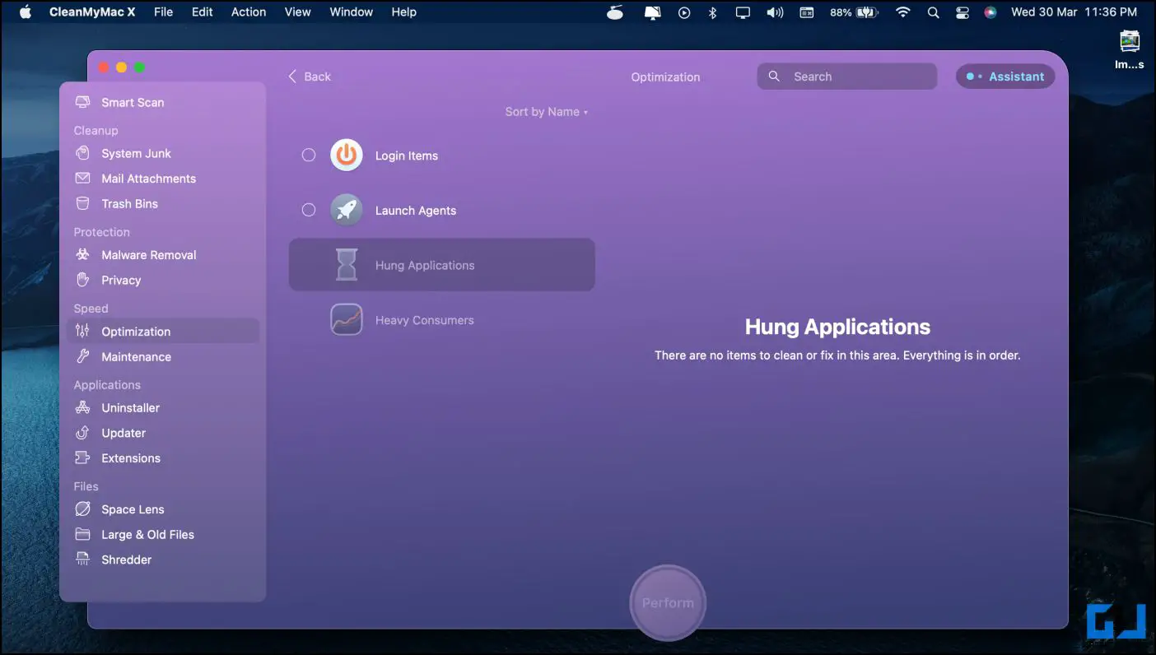This screenshot has width=1156, height=655.
Task: Open Spotlight search in the menu bar
Action: [933, 12]
